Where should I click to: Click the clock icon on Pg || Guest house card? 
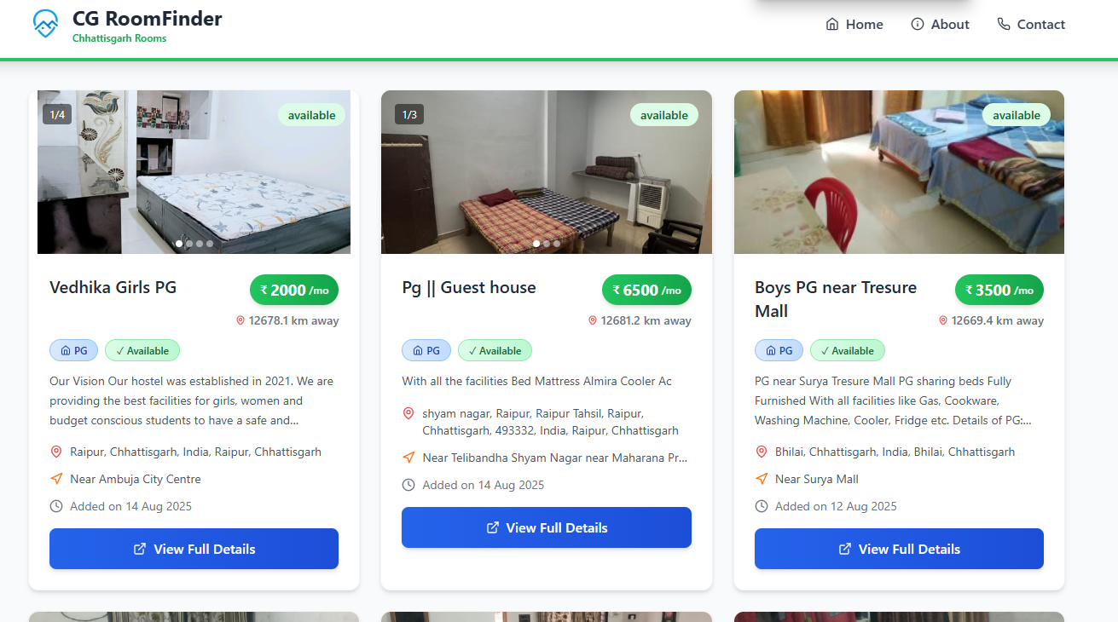408,485
